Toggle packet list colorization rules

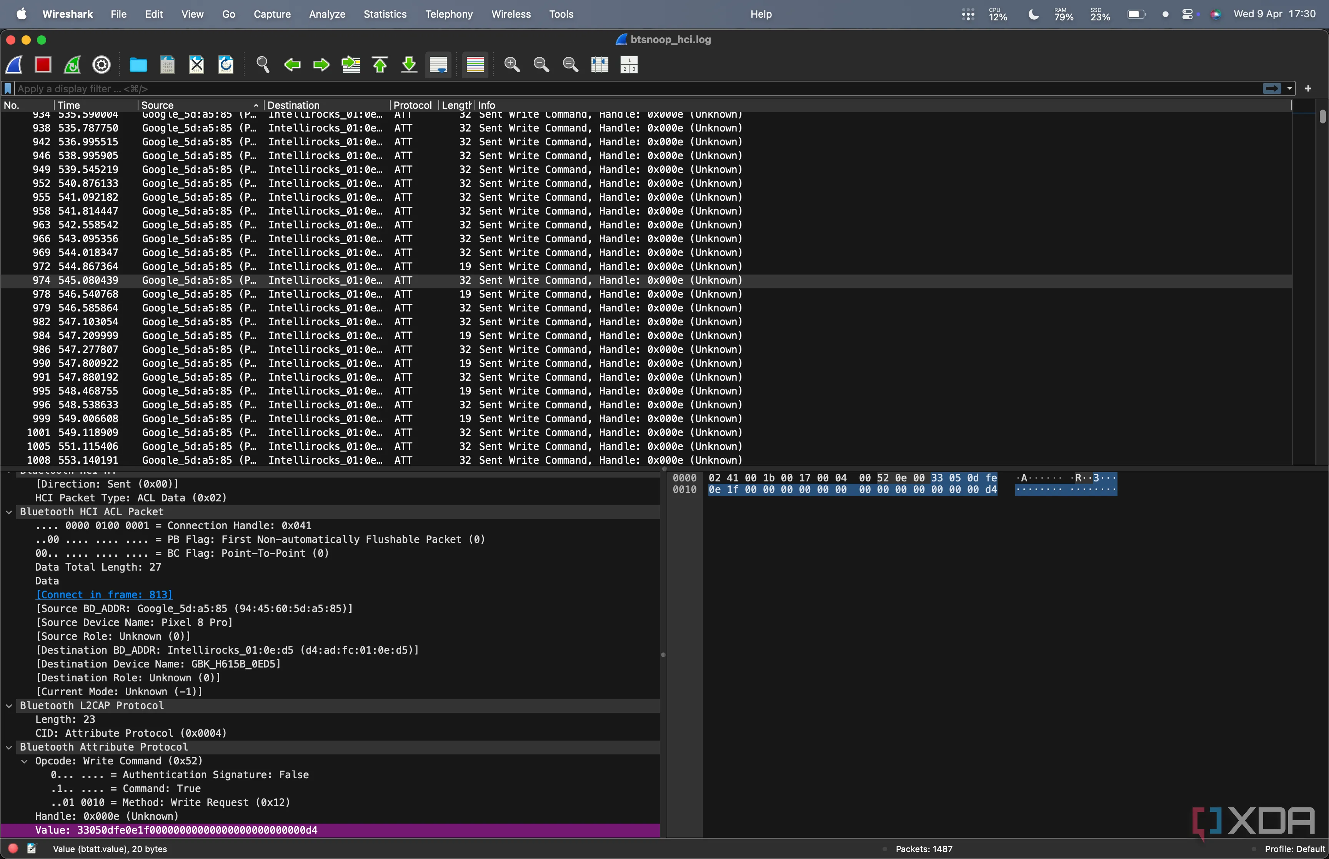pos(475,65)
